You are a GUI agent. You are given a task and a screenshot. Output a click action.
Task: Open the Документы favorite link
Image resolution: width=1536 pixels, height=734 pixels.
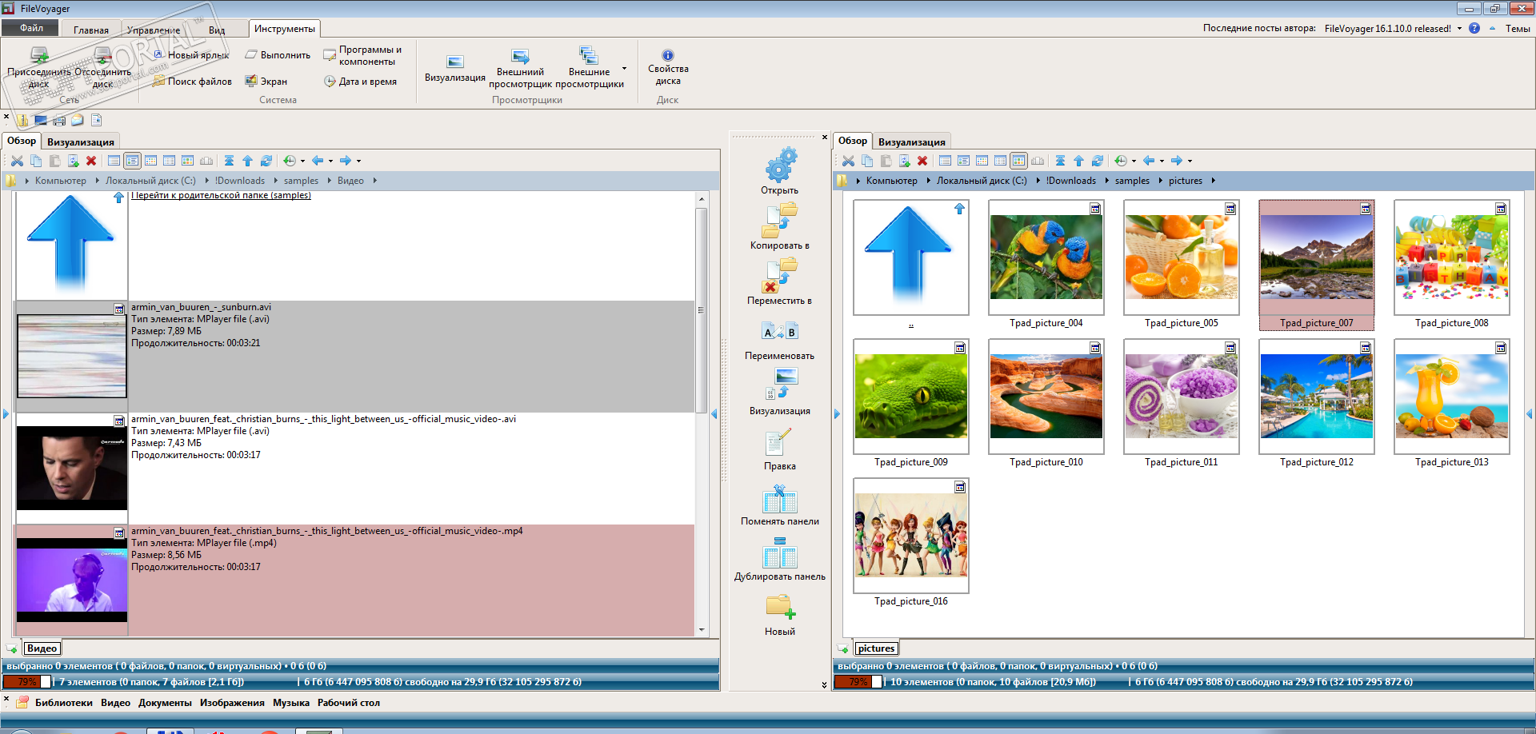165,703
